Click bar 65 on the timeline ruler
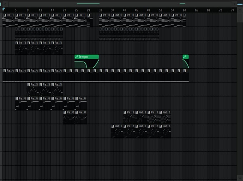 click(x=196, y=10)
